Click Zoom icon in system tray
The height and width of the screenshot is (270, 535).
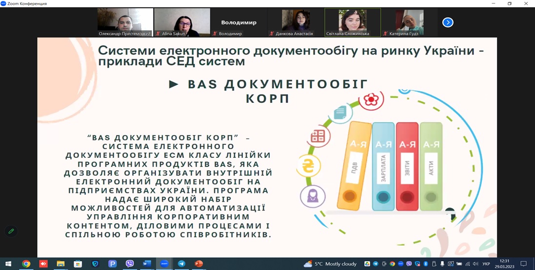(x=400, y=264)
